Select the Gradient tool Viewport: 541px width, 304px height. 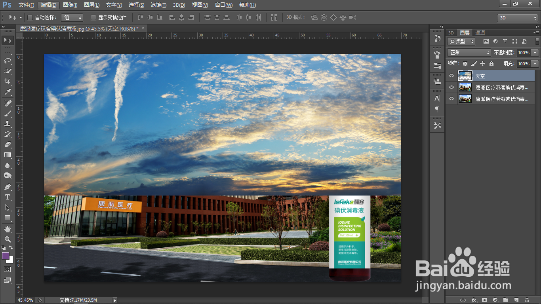point(8,155)
